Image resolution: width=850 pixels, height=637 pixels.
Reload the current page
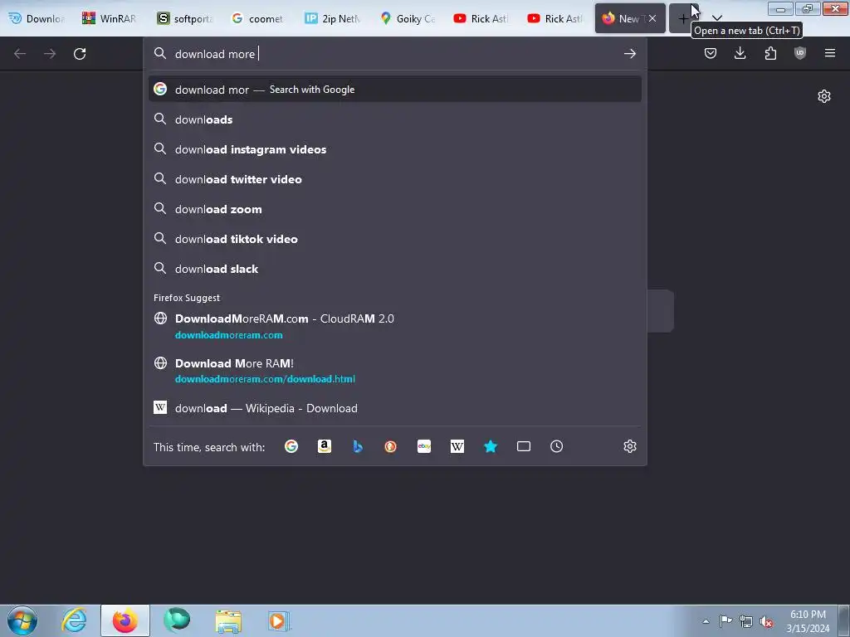click(80, 54)
